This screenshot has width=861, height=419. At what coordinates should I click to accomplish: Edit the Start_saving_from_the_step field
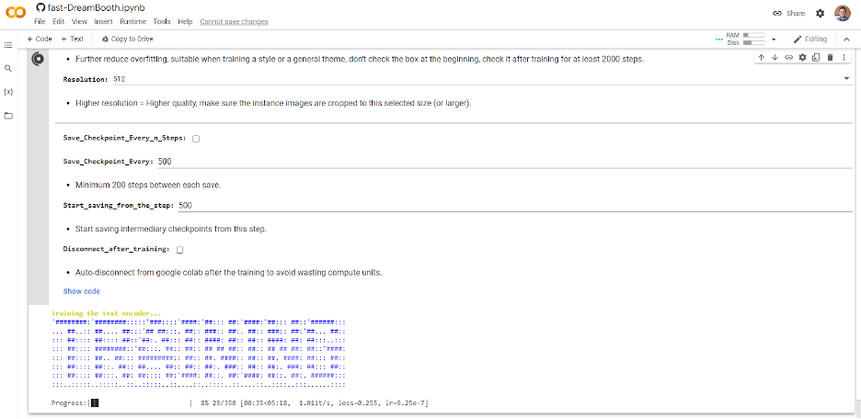pyautogui.click(x=514, y=205)
